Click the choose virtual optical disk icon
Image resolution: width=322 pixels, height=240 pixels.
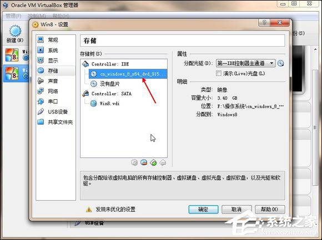[280, 63]
